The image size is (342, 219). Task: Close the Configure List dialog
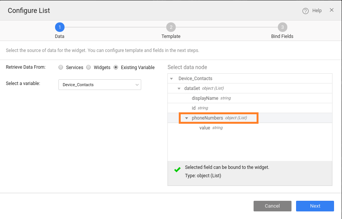point(331,10)
